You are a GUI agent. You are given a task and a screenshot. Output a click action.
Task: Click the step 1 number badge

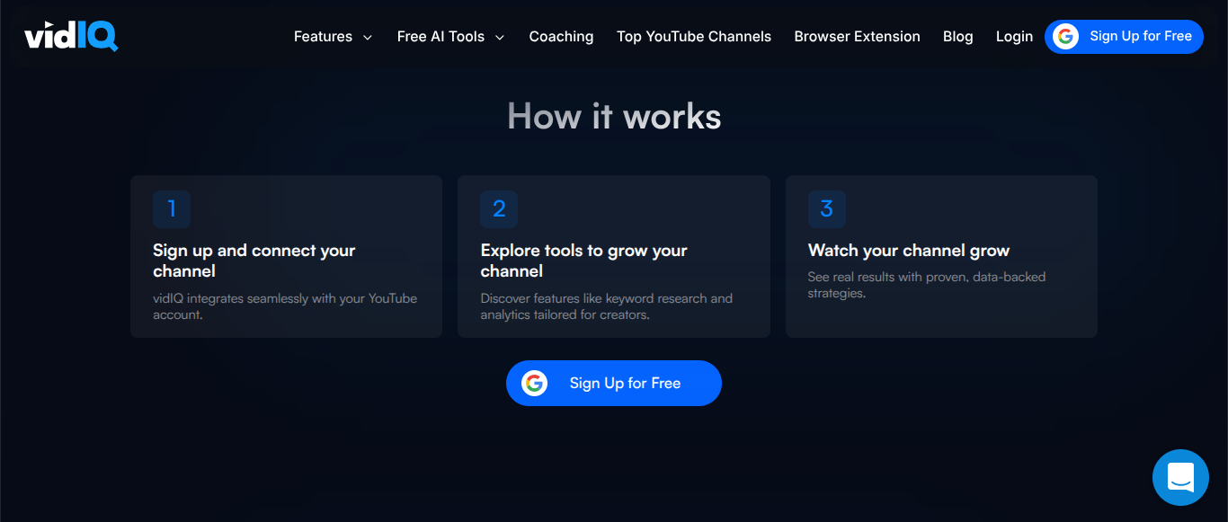click(172, 209)
